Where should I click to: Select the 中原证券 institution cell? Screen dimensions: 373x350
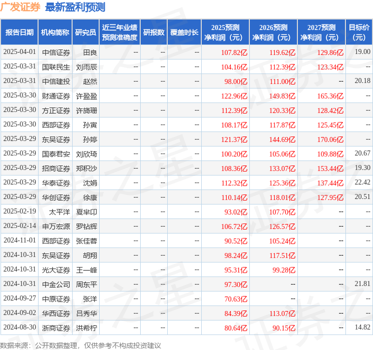pos(56,299)
